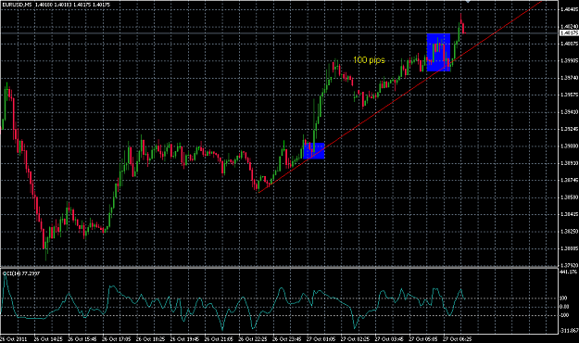The image size is (579, 343).
Task: Click the 441.176 CCI scale maximum label
Action: 568,272
